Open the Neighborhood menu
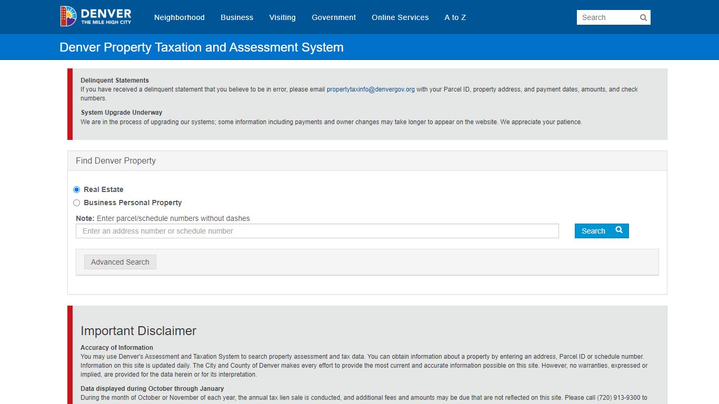 pyautogui.click(x=179, y=17)
